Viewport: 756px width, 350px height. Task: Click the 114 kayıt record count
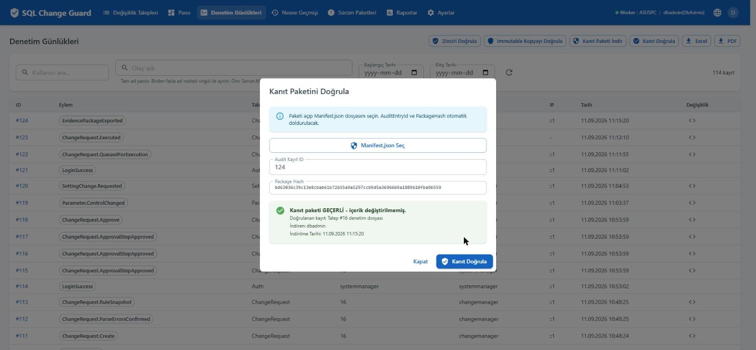(x=723, y=72)
